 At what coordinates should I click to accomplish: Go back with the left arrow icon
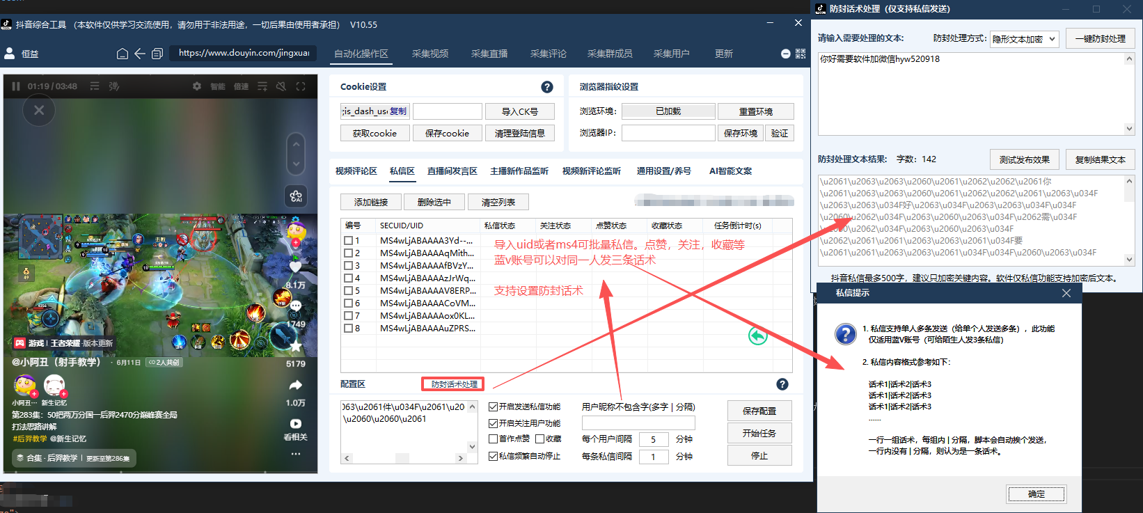coord(140,54)
